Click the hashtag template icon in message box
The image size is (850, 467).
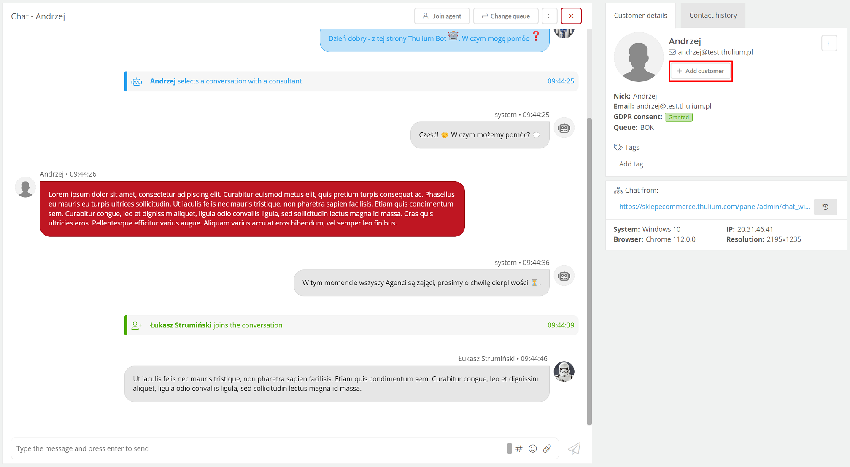[519, 448]
